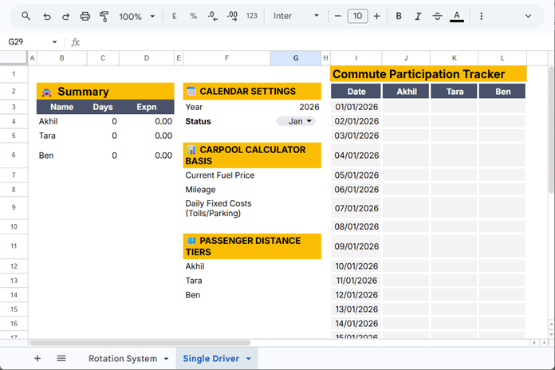Open the Status Jan dropdown chip
Screen dimensions: 555x370
coord(296,121)
